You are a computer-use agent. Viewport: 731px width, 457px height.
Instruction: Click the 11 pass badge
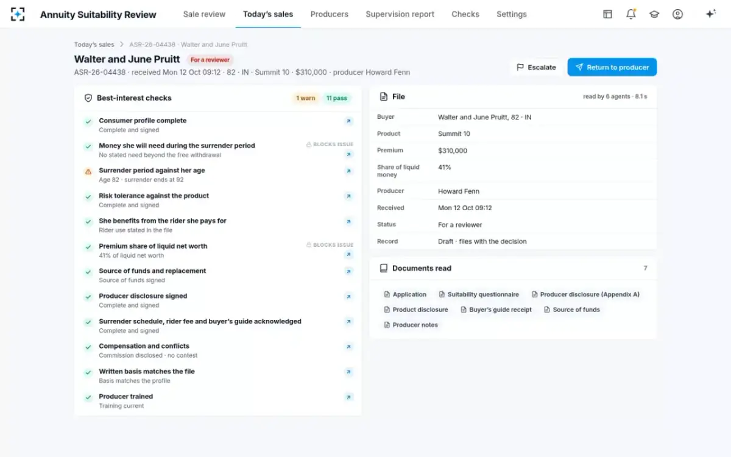(336, 98)
